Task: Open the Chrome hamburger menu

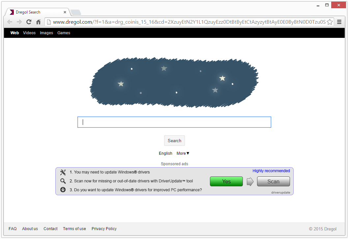Action: point(339,22)
